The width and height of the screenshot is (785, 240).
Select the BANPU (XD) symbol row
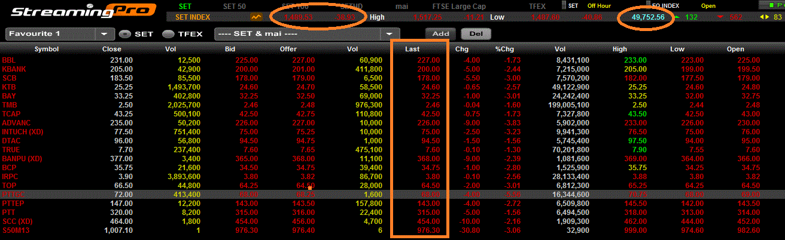392,159
